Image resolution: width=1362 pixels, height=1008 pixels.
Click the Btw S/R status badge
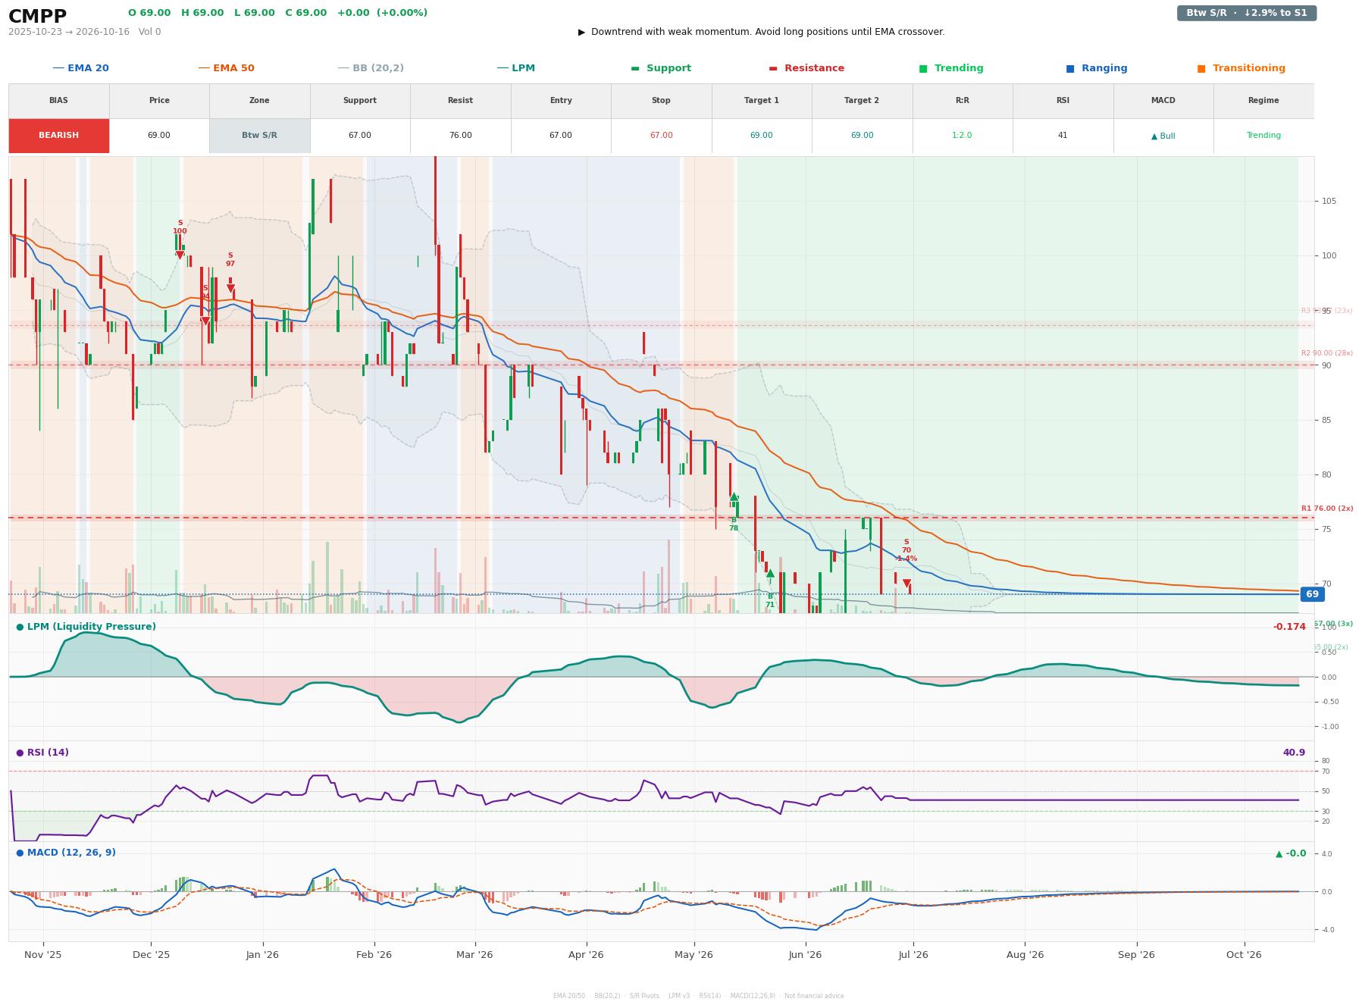[x=1246, y=13]
